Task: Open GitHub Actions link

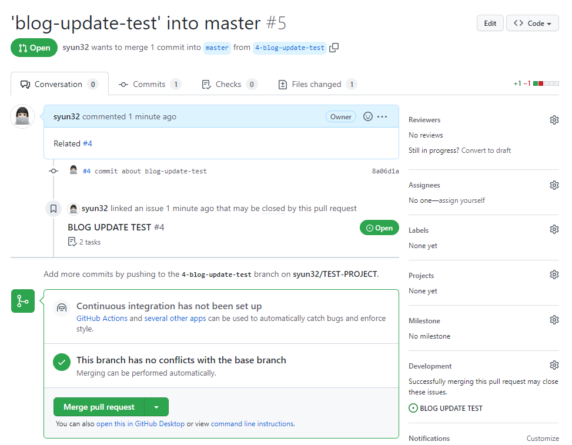Action: [102, 318]
